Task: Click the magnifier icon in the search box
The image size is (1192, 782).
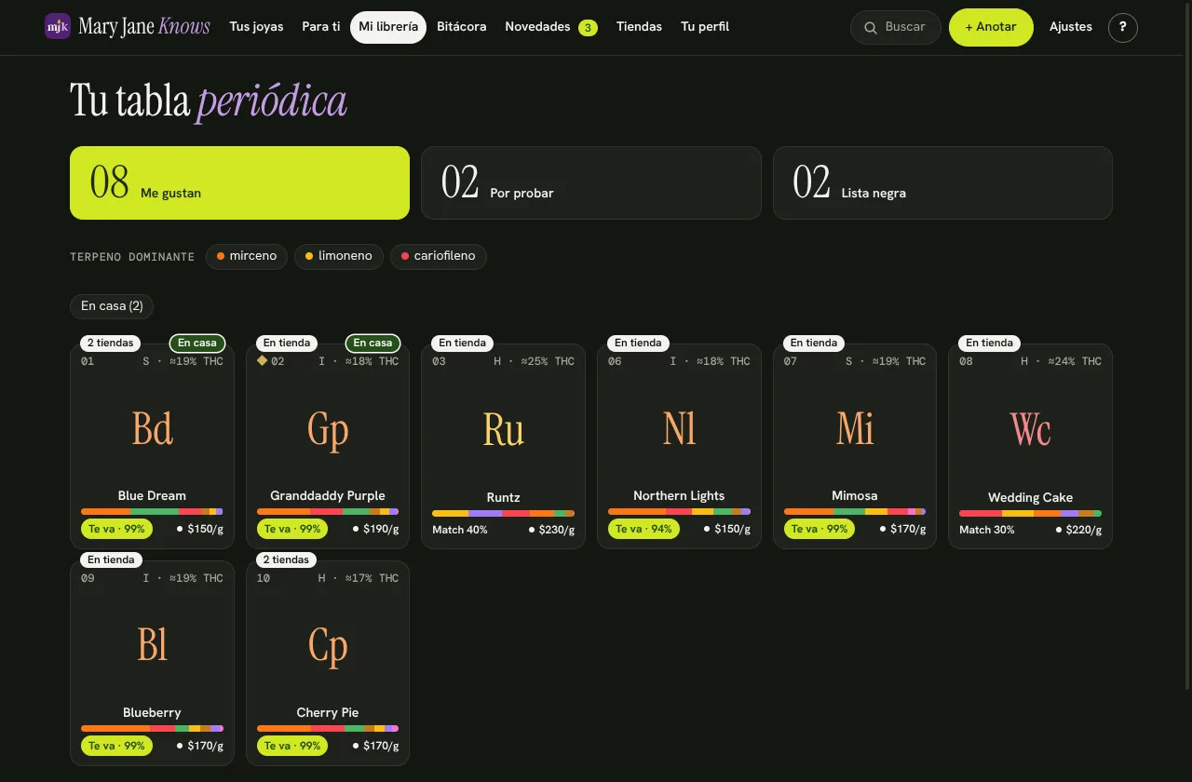Action: (x=871, y=28)
